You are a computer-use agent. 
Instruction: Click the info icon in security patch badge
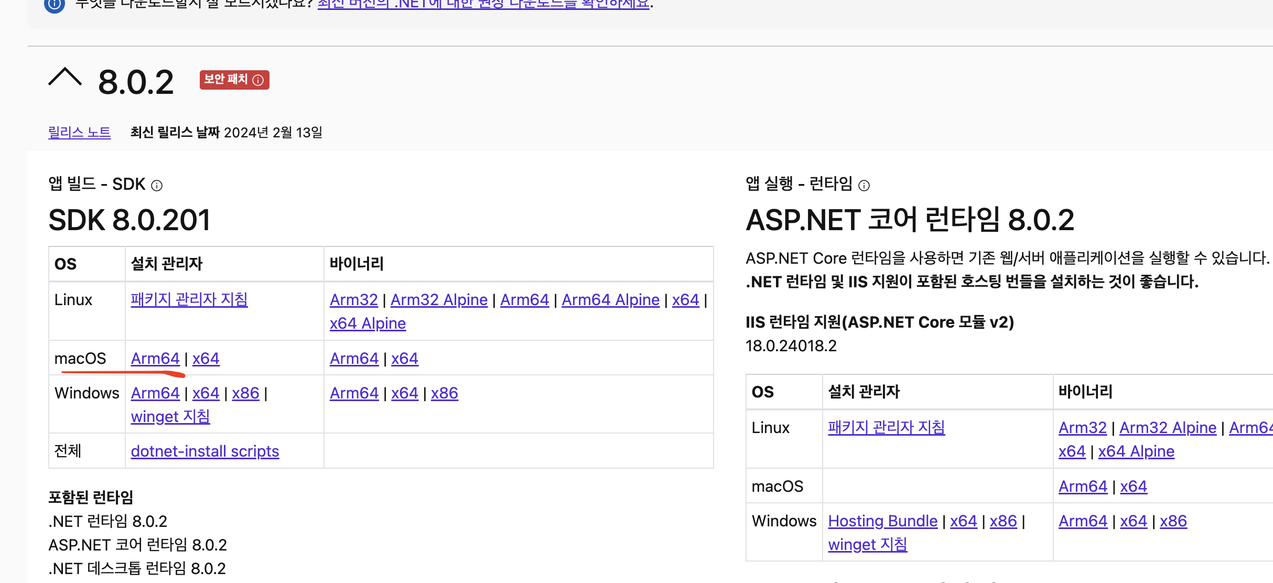[258, 80]
